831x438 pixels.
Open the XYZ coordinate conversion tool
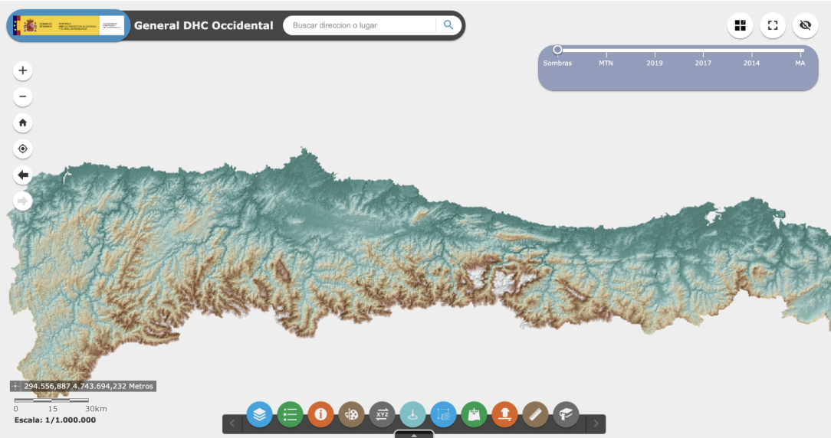tap(382, 415)
